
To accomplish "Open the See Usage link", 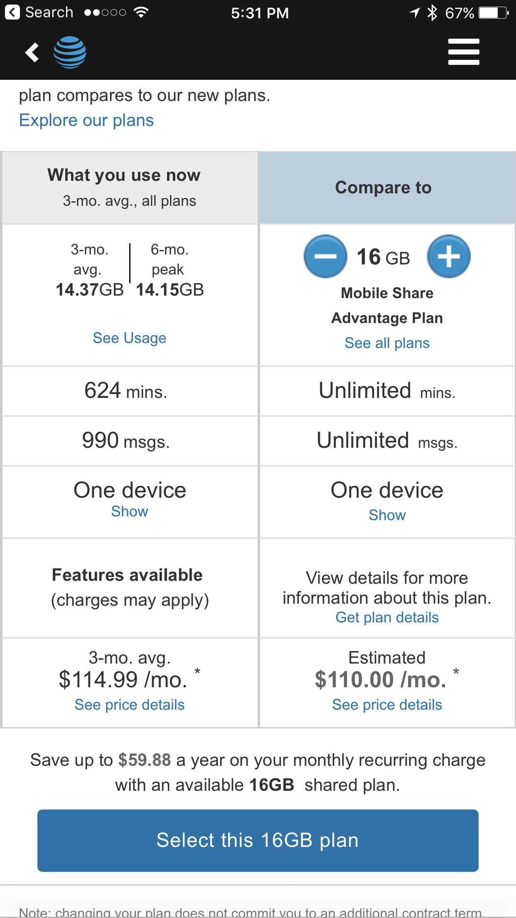I will click(x=130, y=338).
